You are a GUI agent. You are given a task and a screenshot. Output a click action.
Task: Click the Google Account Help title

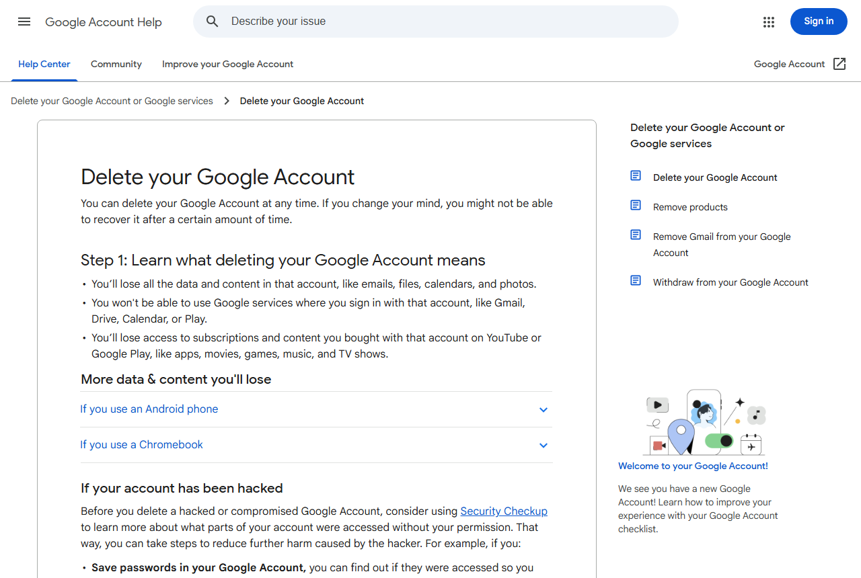[x=104, y=22]
